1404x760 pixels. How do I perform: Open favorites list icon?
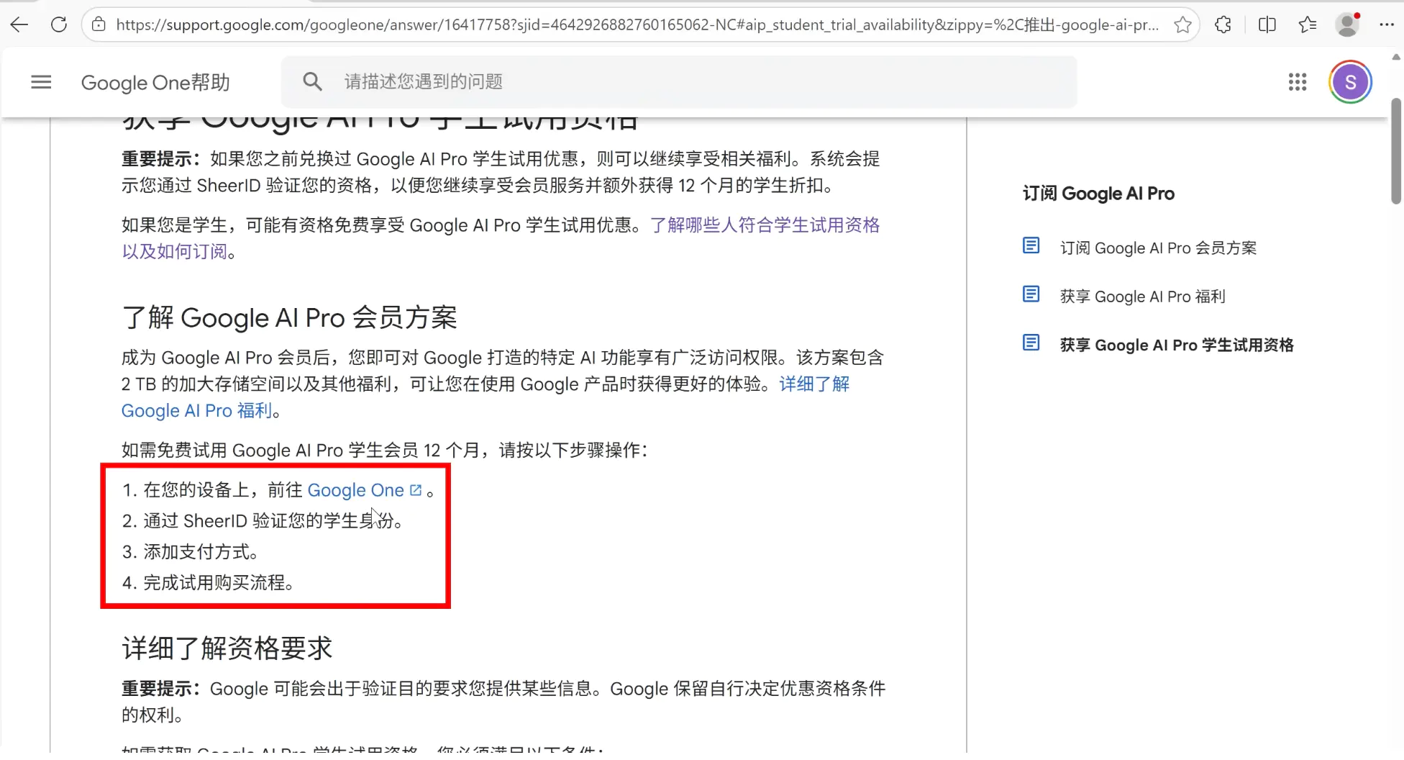click(1307, 24)
